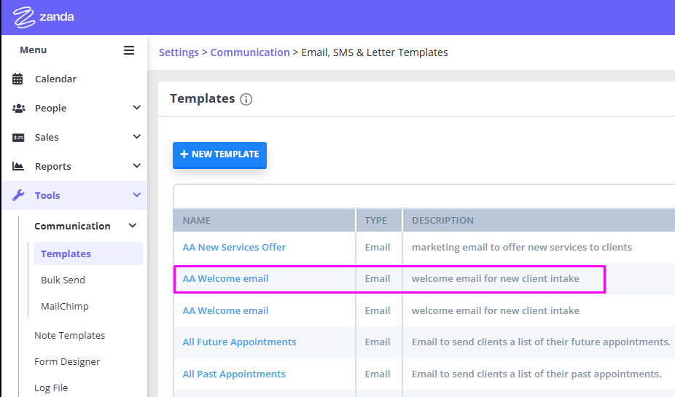The height and width of the screenshot is (397, 675).
Task: Follow the Settings breadcrumb link
Action: pyautogui.click(x=179, y=52)
